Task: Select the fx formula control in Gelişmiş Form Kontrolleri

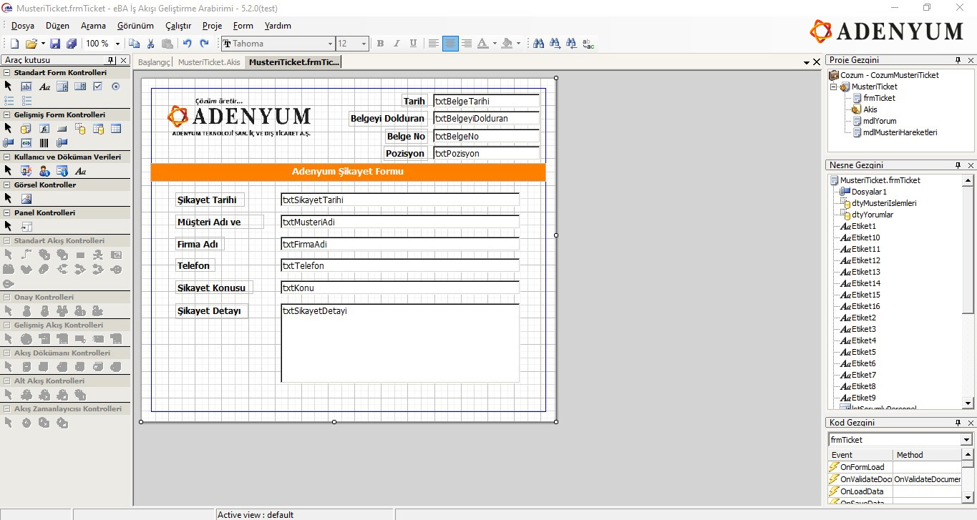Action: coord(44,129)
